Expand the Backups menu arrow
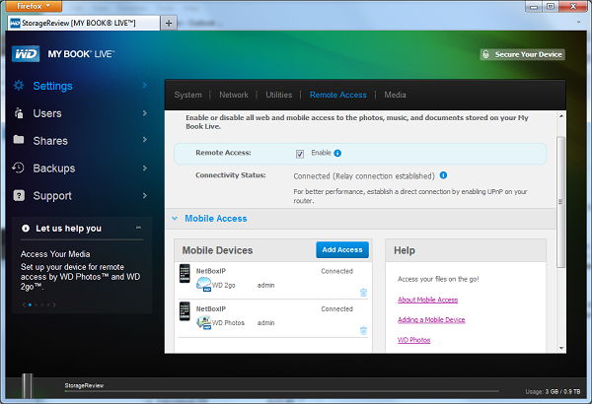592x404 pixels. click(145, 168)
